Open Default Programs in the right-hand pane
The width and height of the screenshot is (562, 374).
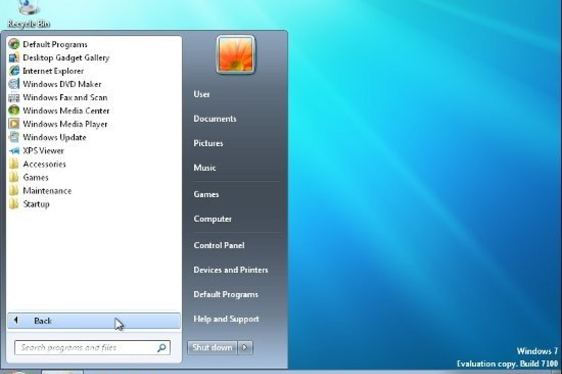[226, 295]
